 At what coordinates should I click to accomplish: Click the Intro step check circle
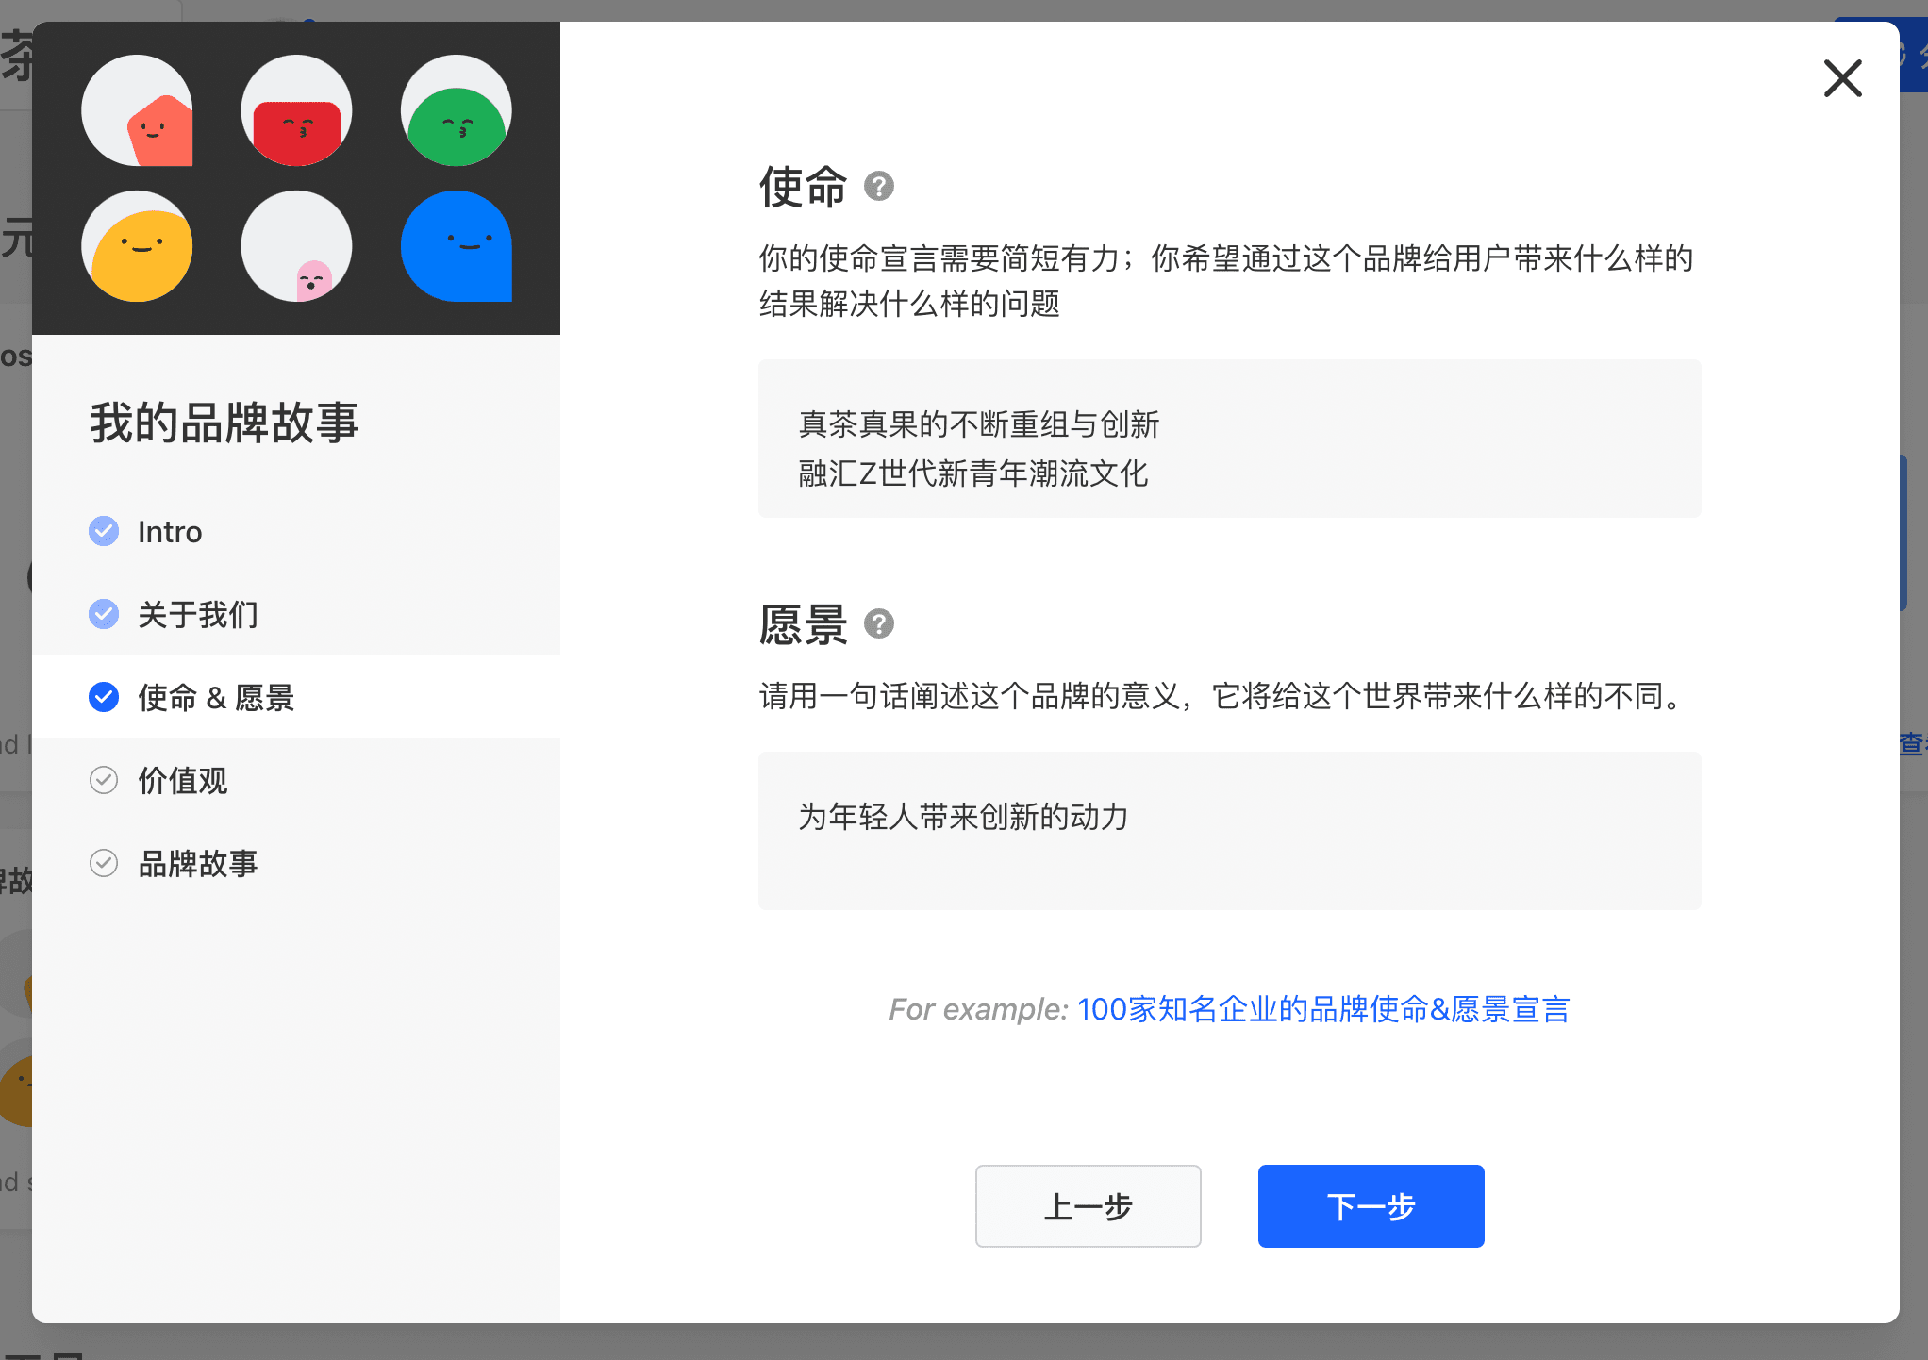click(104, 532)
